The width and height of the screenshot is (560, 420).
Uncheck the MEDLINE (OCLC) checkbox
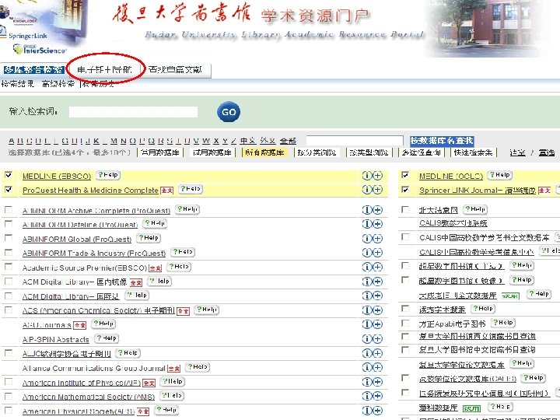pos(405,175)
